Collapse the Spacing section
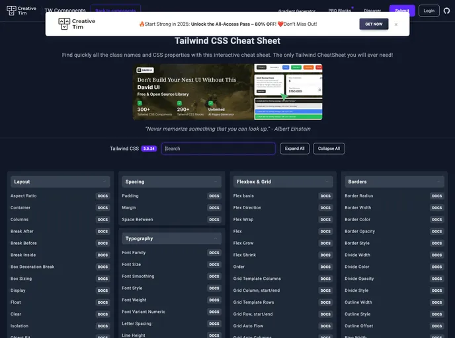This screenshot has width=455, height=338. point(171,182)
